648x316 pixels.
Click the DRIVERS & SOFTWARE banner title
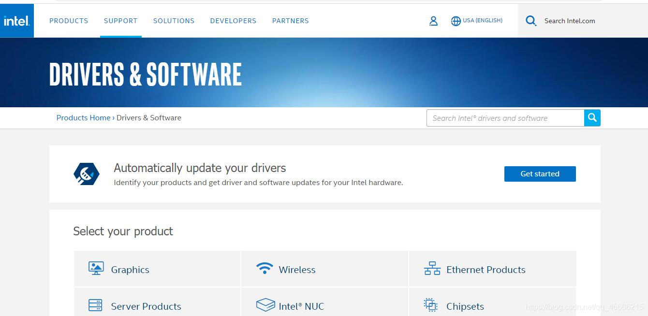tap(146, 74)
